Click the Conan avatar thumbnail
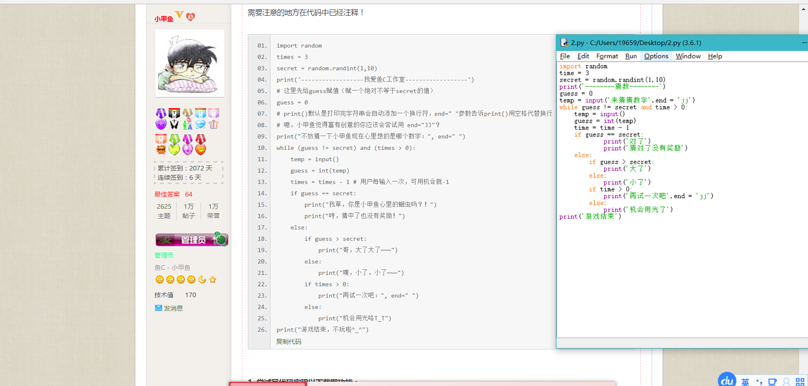808x386 pixels. click(190, 63)
